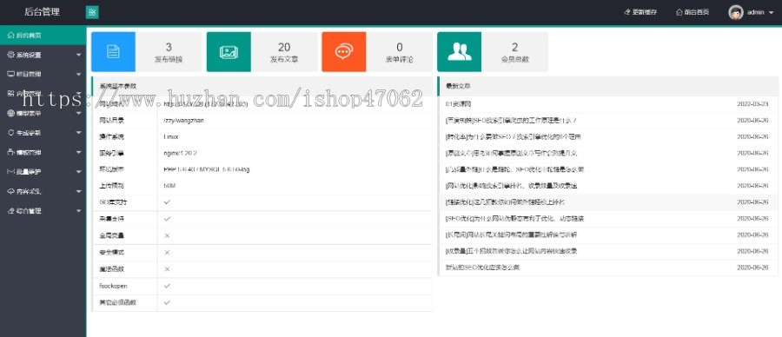Open the article titled 01资源网
782x337 pixels.
coord(458,104)
